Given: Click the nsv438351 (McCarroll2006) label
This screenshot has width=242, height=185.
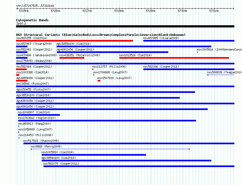Looking at the screenshot, I should pos(80,55).
